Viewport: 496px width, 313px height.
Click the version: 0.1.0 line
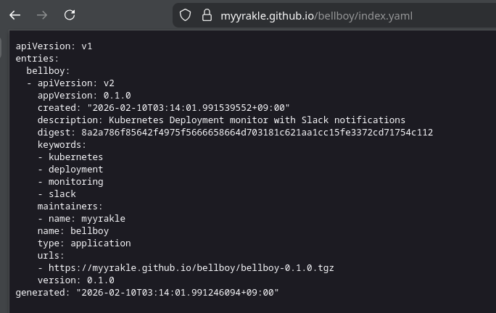(x=75, y=280)
